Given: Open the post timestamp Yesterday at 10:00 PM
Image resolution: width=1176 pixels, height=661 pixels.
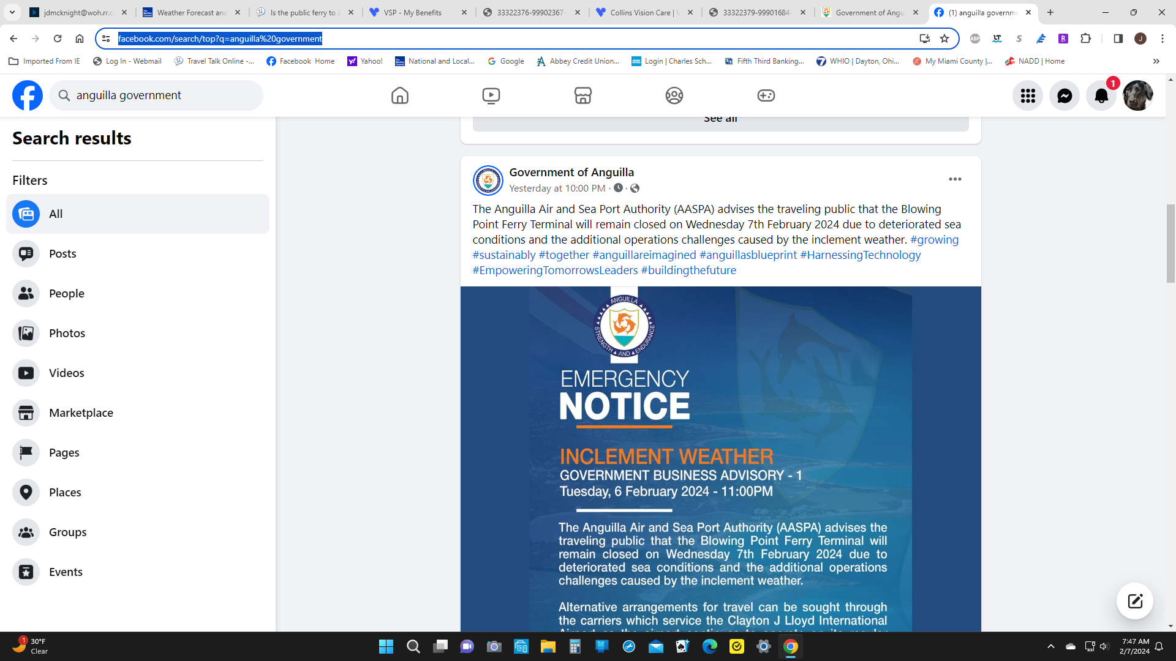Looking at the screenshot, I should click(557, 189).
